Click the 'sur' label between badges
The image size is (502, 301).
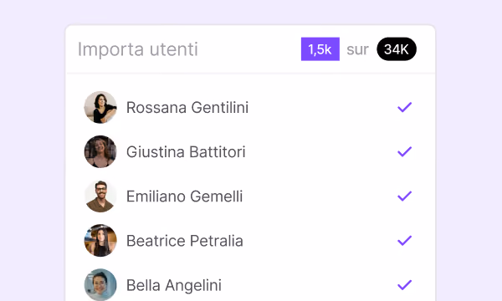[357, 49]
